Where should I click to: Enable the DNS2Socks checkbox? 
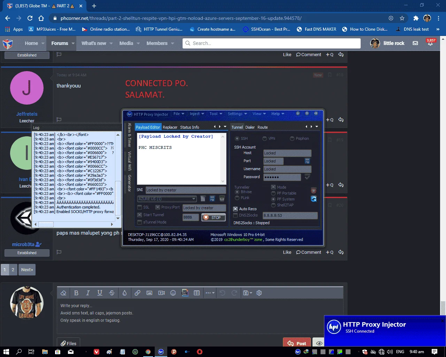coord(235,215)
